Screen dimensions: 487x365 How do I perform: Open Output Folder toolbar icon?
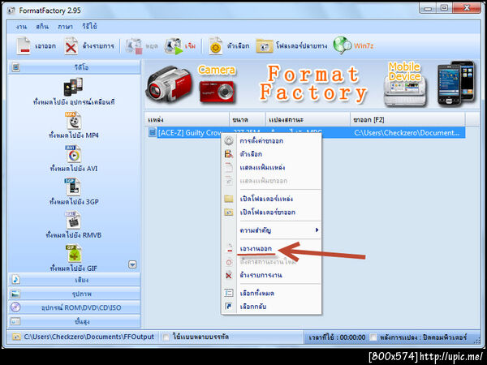coord(265,46)
